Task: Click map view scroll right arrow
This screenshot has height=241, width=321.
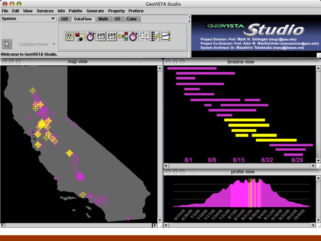Action: click(155, 225)
